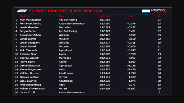Click the TEAM column header
The width and height of the screenshot is (184, 103).
pyautogui.click(x=62, y=16)
